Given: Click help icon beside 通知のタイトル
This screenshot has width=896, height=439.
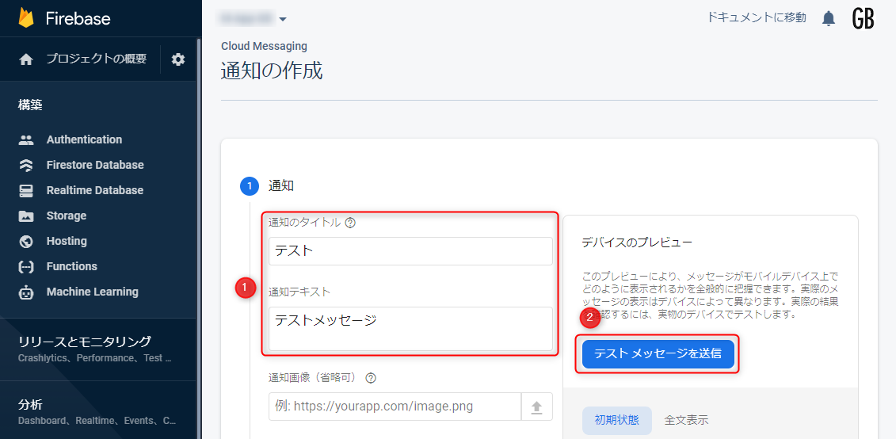Looking at the screenshot, I should 351,223.
